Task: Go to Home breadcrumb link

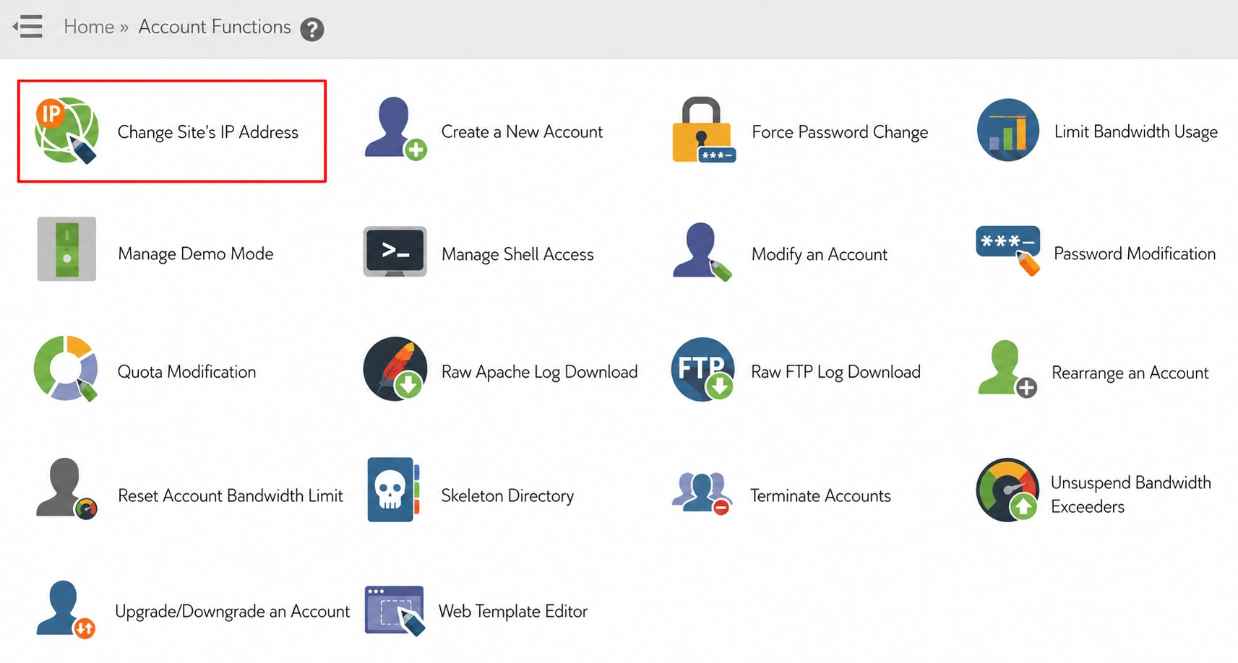Action: 89,27
